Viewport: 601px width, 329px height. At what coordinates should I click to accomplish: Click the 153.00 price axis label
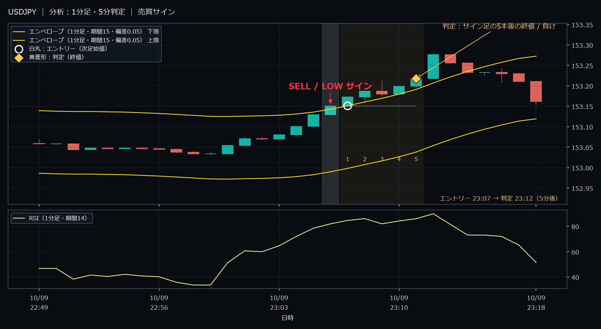point(582,168)
